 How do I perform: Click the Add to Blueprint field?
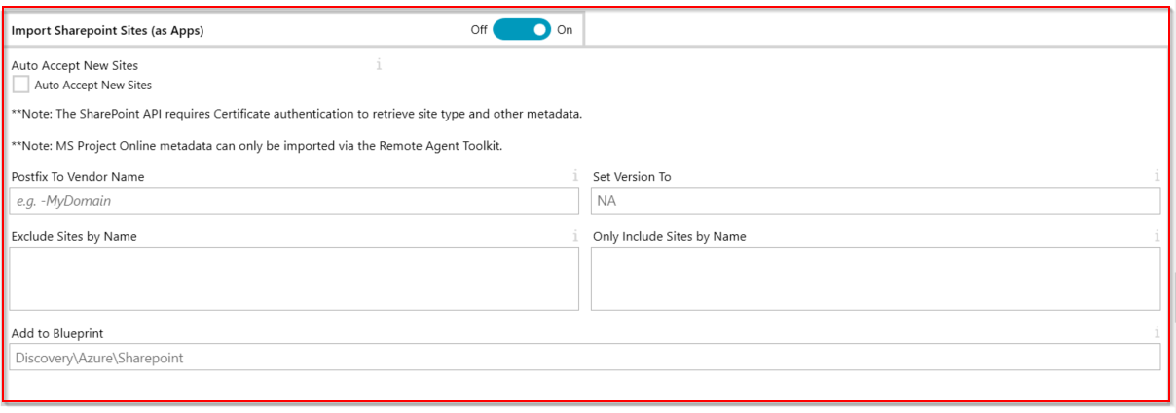[585, 358]
